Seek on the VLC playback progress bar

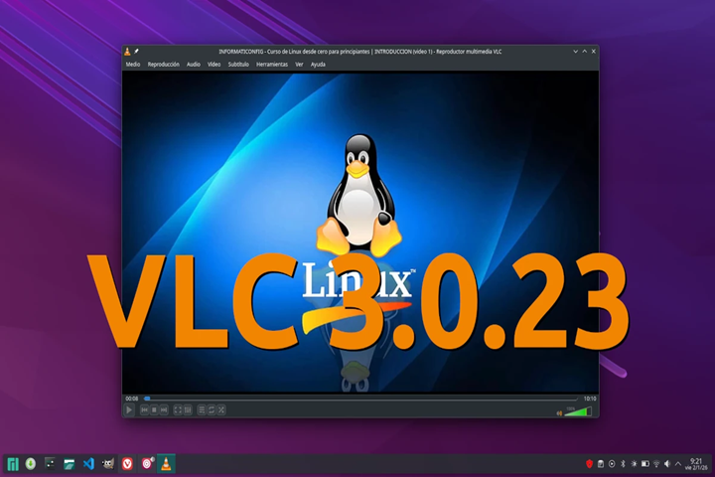coord(360,398)
